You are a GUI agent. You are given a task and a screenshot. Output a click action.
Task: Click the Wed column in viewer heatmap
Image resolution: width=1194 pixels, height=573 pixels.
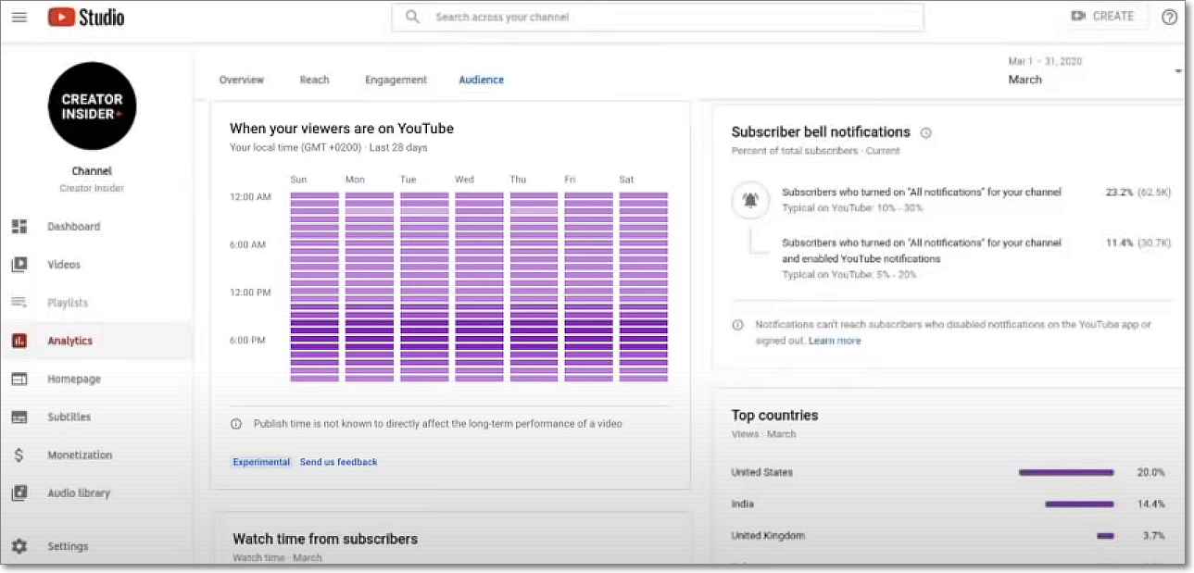coord(480,287)
